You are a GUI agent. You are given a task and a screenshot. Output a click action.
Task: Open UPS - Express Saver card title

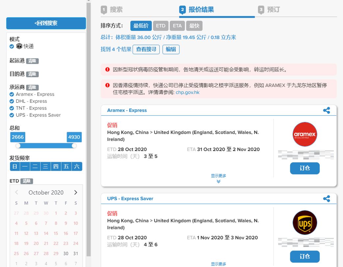pos(130,199)
